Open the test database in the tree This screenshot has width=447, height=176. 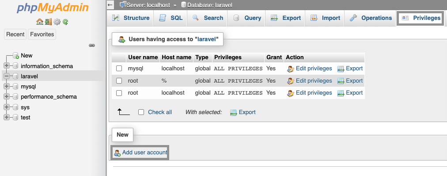(25, 118)
